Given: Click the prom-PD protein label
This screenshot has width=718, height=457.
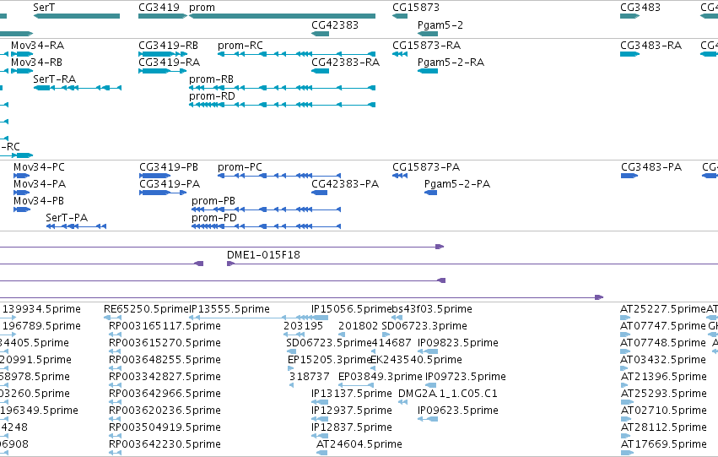Looking at the screenshot, I should tap(214, 218).
